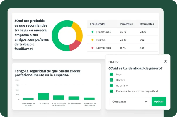Image resolution: width=177 pixels, height=117 pixels.
Task: Click the En desacuerdo bar
Action: coord(74,98)
